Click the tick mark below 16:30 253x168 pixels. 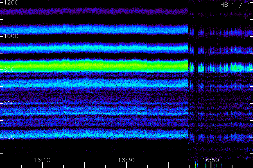tap(127, 165)
